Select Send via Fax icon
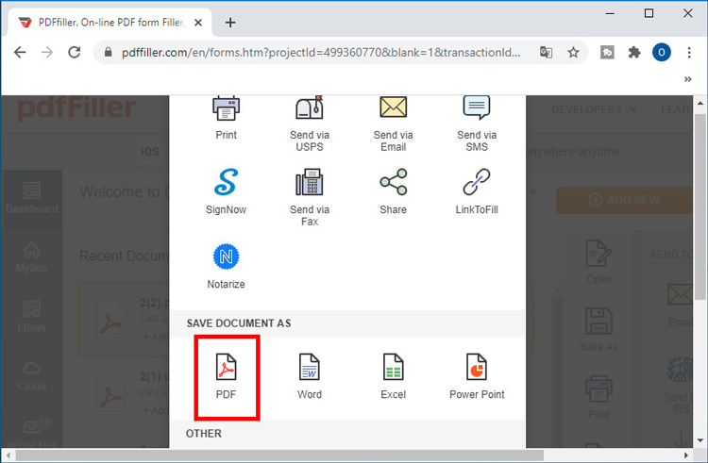The width and height of the screenshot is (708, 463). pos(309,183)
